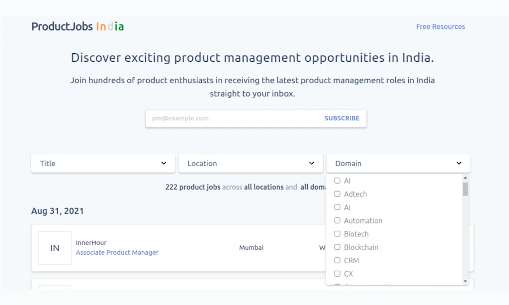
Task: Toggle the Blockchain domain checkbox
Action: (x=338, y=247)
